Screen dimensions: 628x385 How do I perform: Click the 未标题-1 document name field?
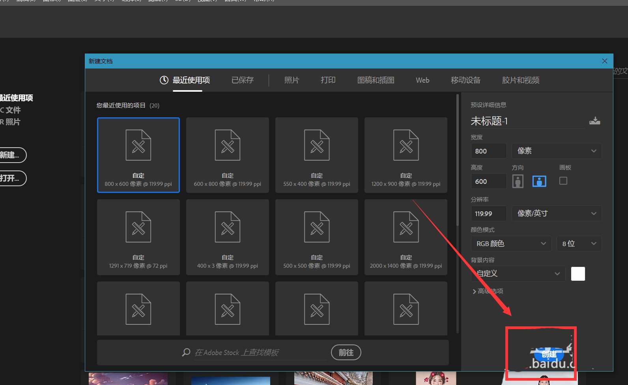pos(528,121)
